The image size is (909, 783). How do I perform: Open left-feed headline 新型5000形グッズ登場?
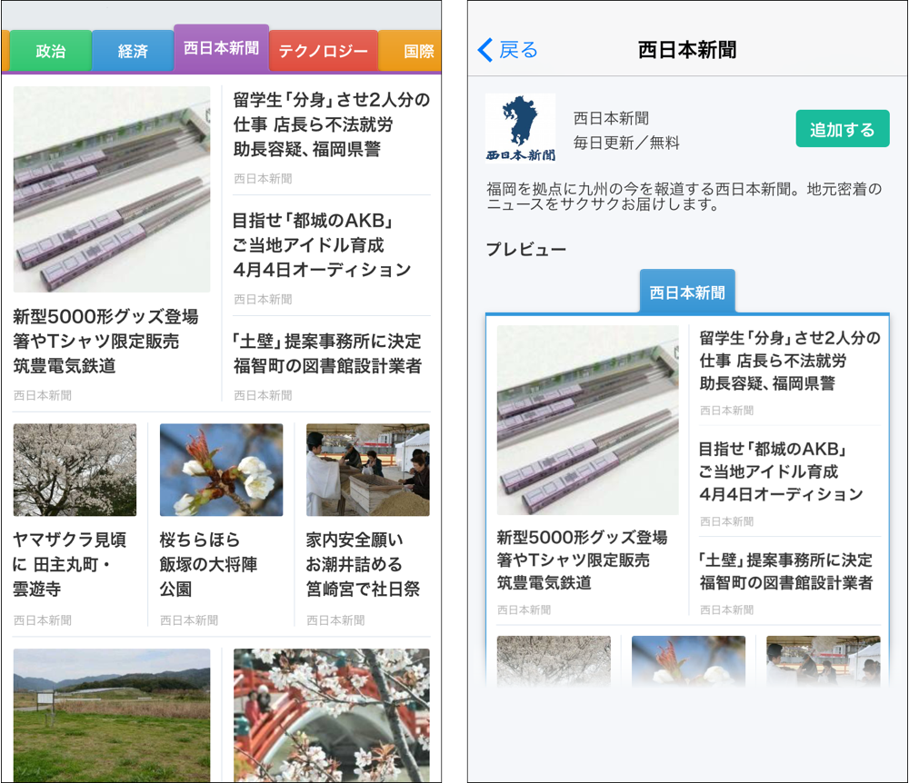pyautogui.click(x=106, y=342)
